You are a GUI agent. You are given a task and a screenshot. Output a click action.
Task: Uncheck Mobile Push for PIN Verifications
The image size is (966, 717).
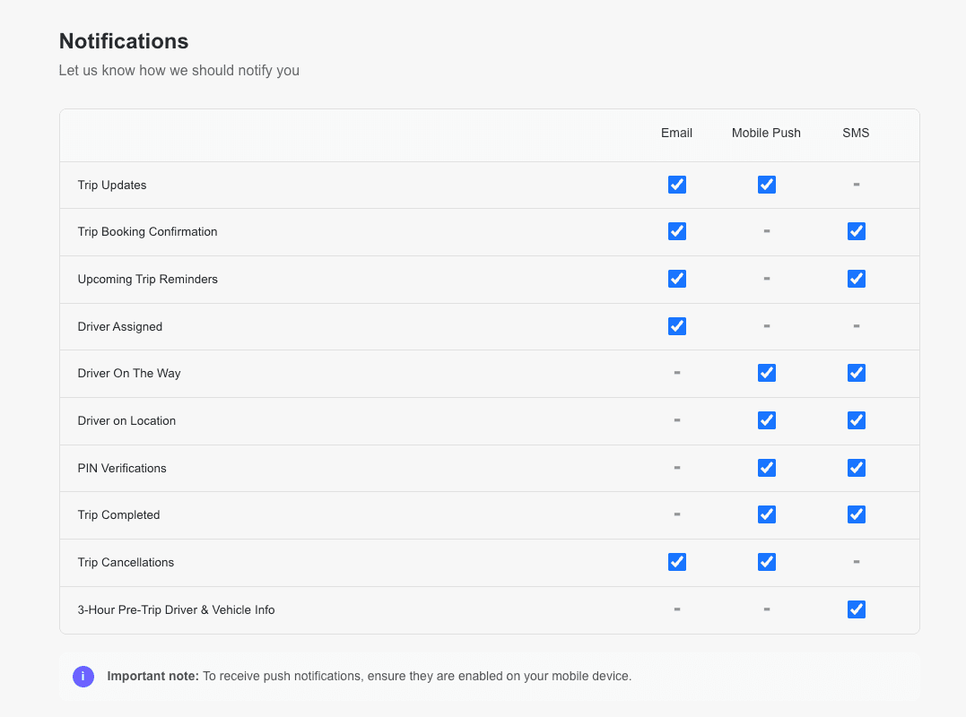pyautogui.click(x=766, y=468)
